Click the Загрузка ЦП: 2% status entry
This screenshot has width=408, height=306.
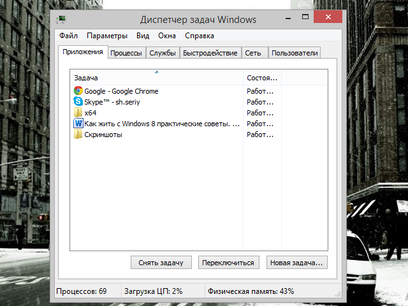[x=153, y=291]
